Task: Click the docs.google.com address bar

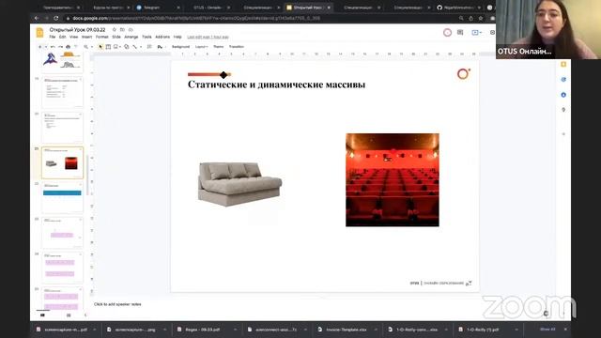Action: click(261, 18)
